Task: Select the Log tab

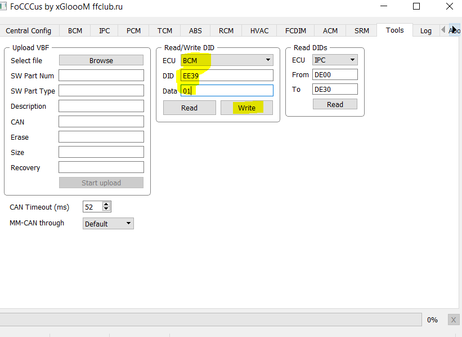Action: [x=426, y=30]
